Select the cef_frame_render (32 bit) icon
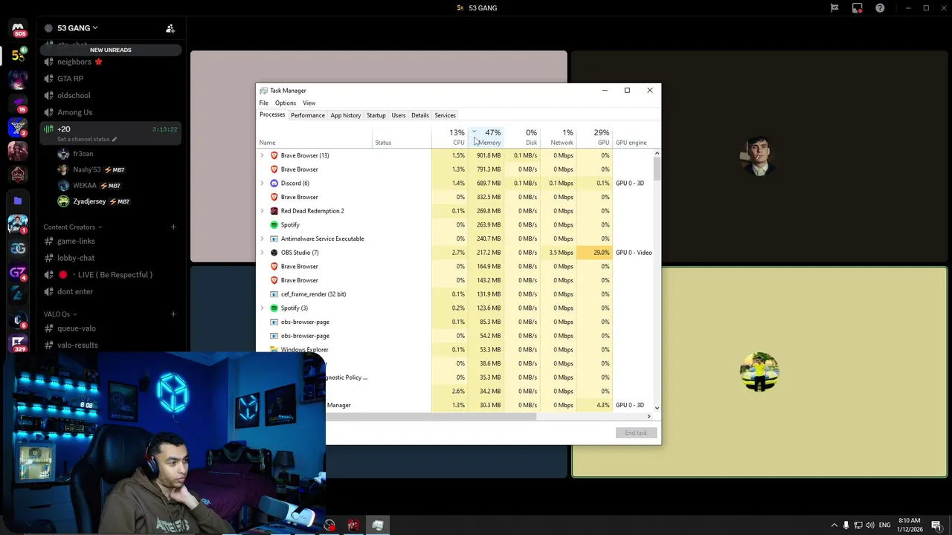 (x=274, y=294)
